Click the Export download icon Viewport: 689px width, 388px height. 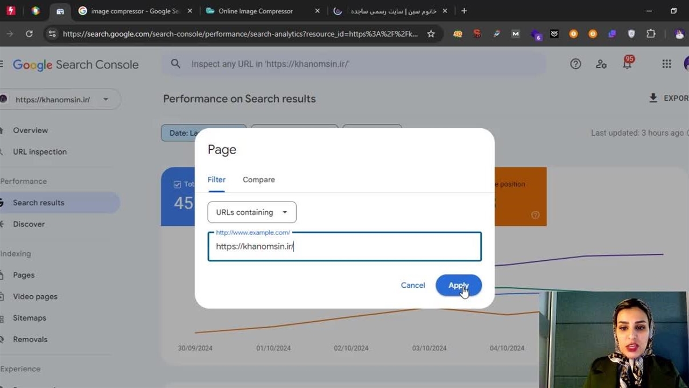(653, 98)
